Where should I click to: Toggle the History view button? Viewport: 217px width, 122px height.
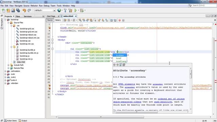click(58, 20)
